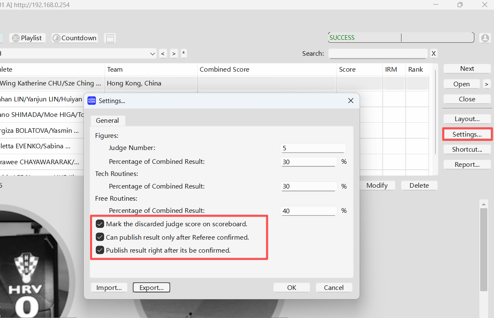Click the Modify button
Screen dimensions: 494x318
377,186
